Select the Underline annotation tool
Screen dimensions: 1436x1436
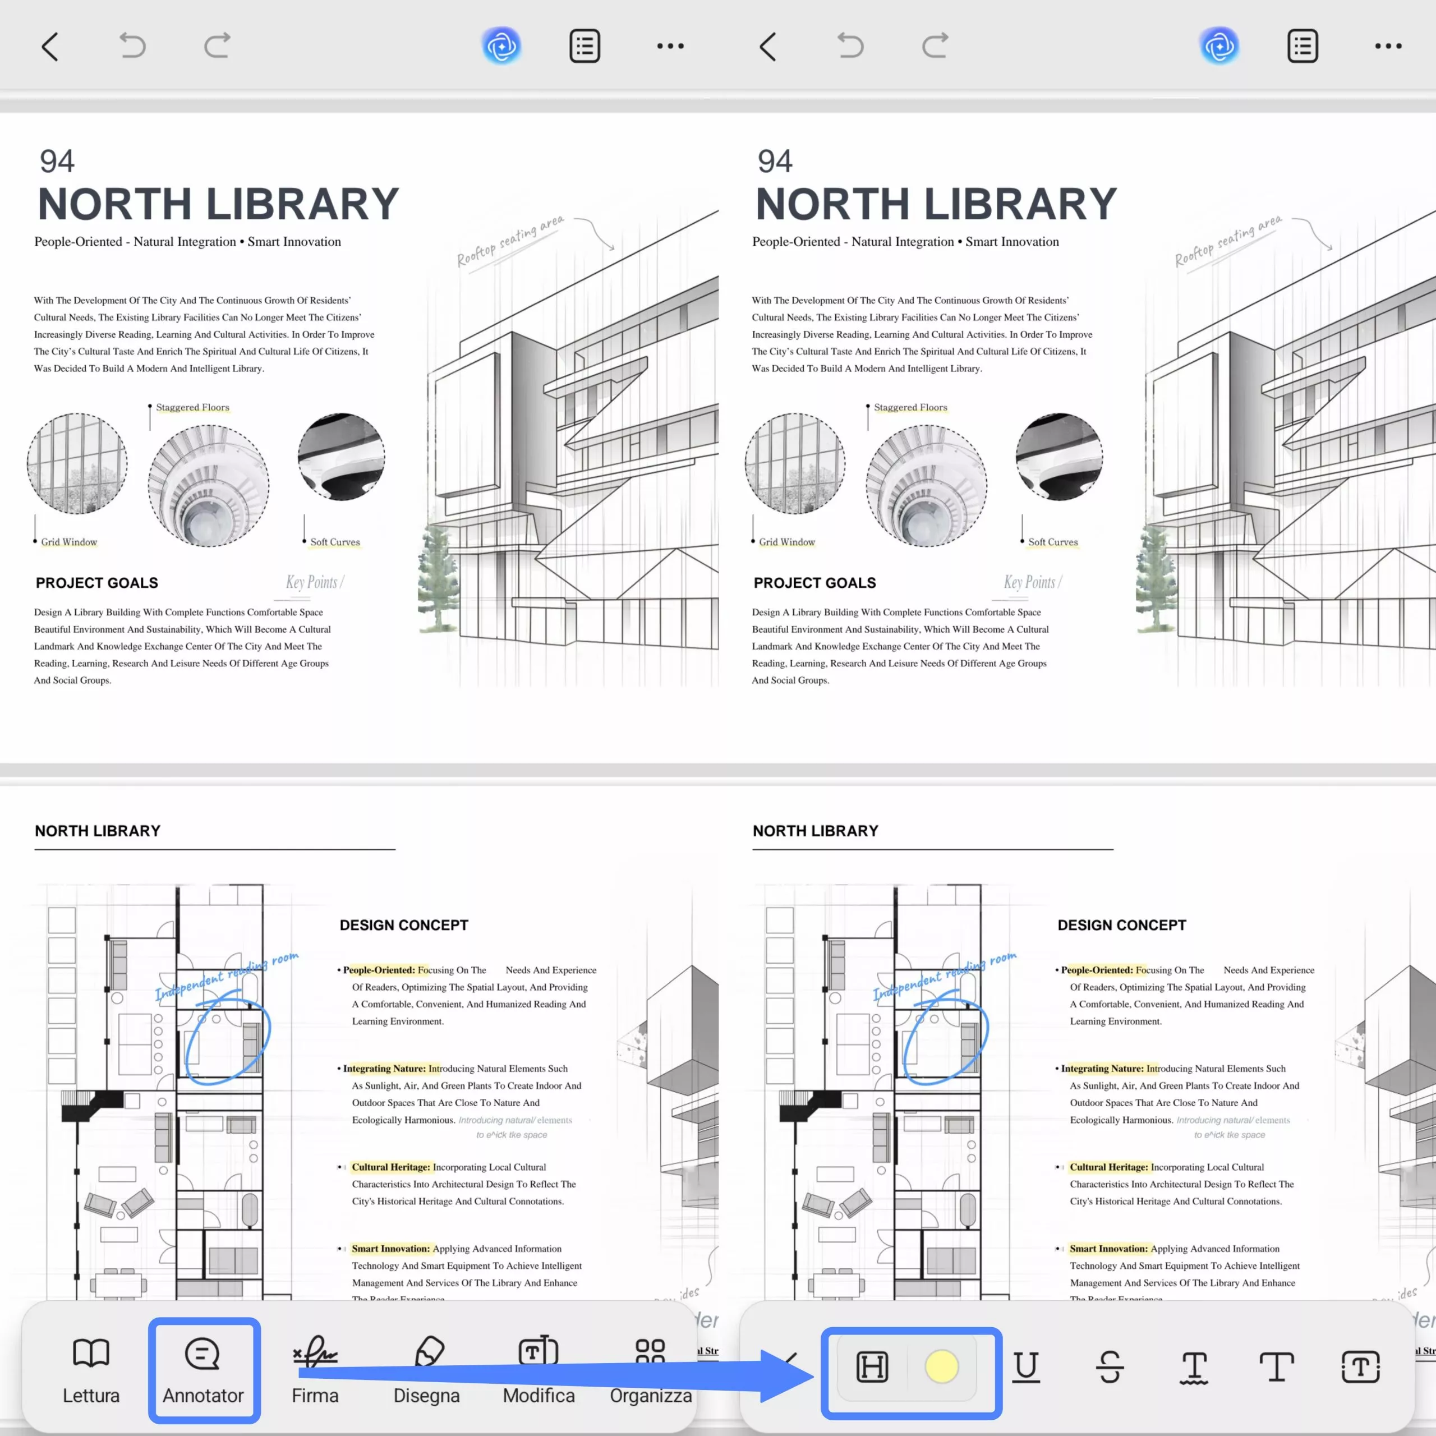1027,1368
